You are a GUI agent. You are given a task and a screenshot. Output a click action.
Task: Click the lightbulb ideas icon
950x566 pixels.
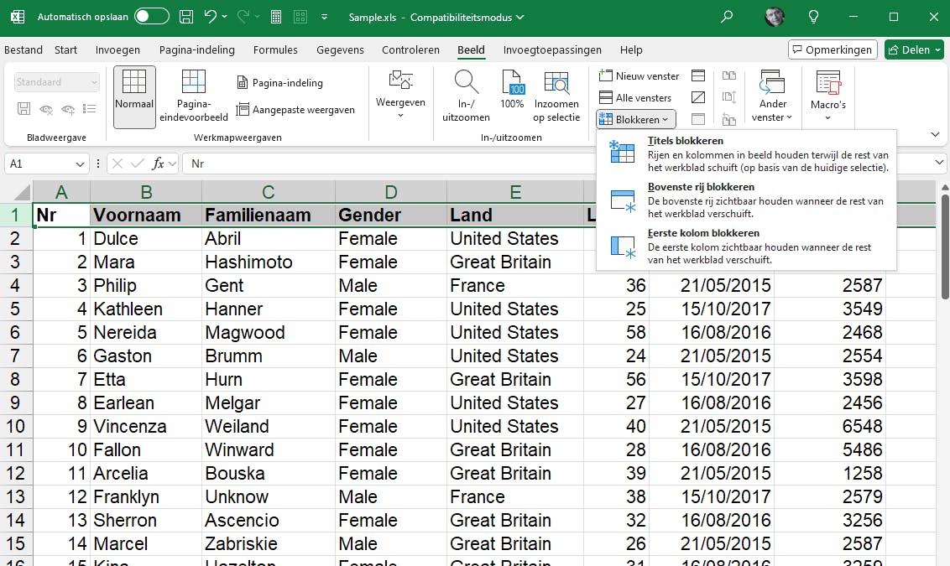pyautogui.click(x=812, y=17)
